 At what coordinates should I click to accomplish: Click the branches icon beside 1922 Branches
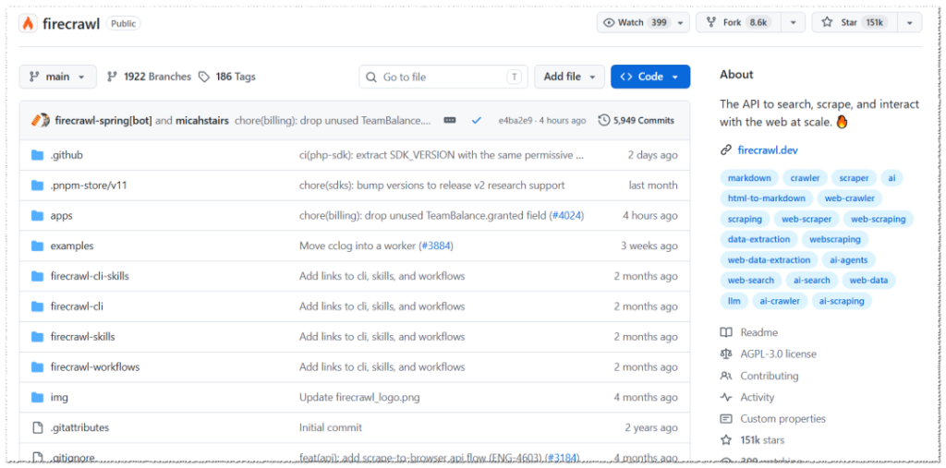click(x=112, y=77)
